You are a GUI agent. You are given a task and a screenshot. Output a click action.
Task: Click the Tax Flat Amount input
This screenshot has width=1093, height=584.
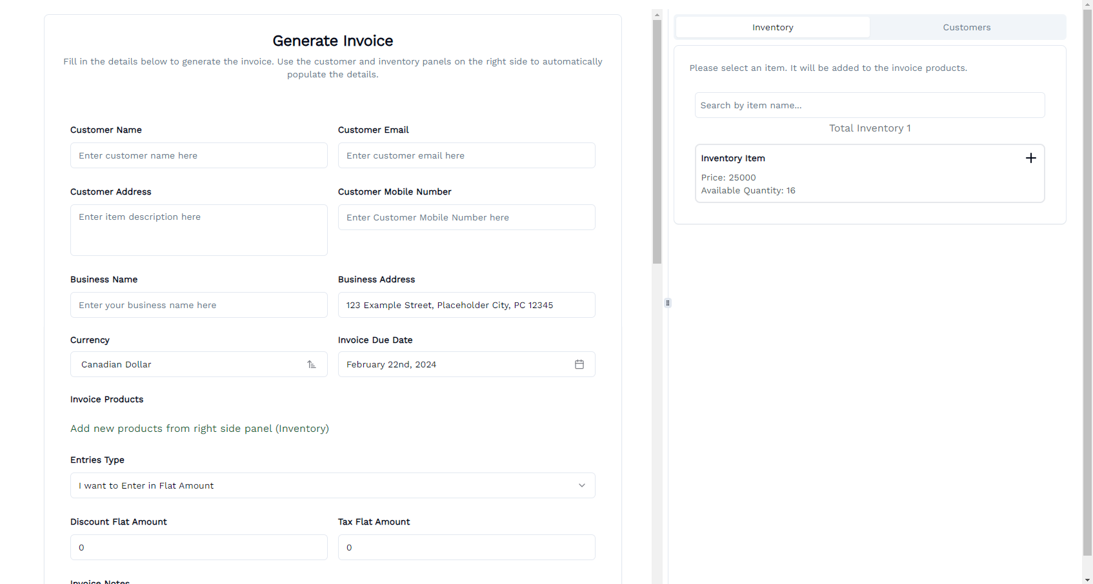point(466,547)
